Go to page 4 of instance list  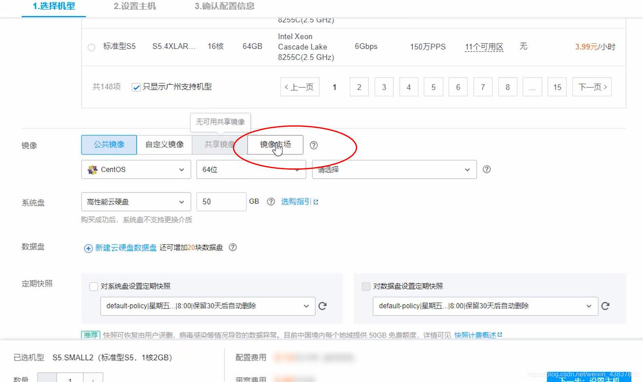pyautogui.click(x=409, y=87)
